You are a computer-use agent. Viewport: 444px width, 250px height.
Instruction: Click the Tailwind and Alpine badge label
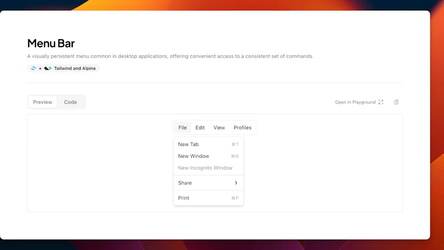[75, 69]
